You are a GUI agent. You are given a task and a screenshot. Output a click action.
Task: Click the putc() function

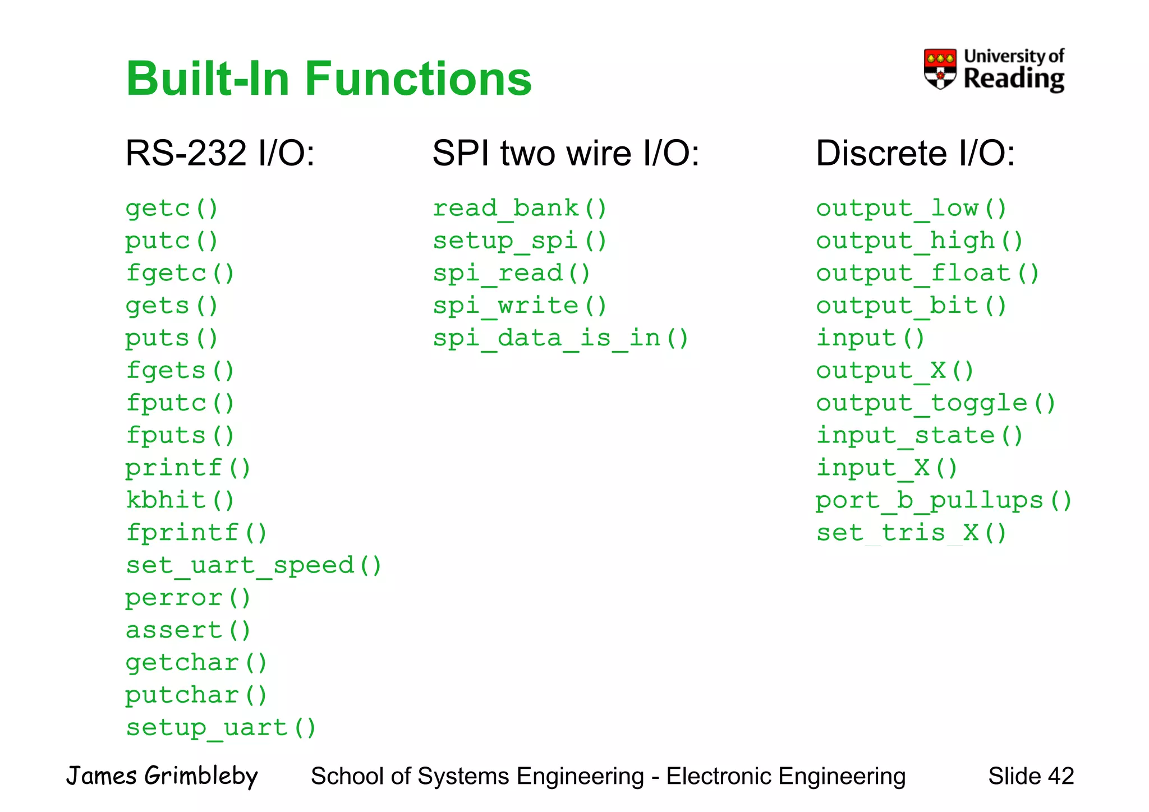[x=172, y=241]
